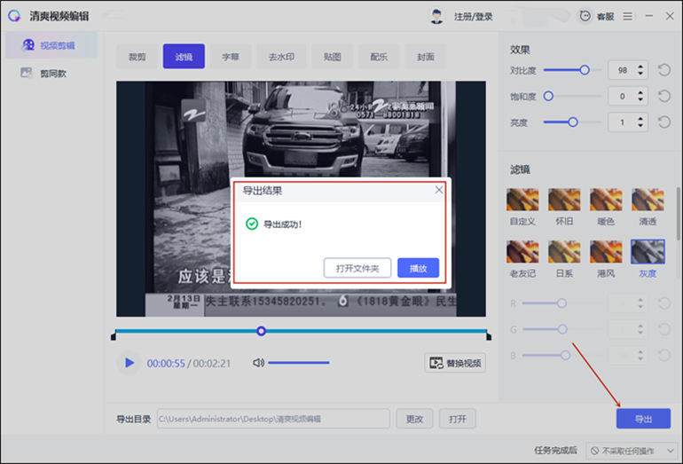Click 播放 in the export dialog

point(418,268)
